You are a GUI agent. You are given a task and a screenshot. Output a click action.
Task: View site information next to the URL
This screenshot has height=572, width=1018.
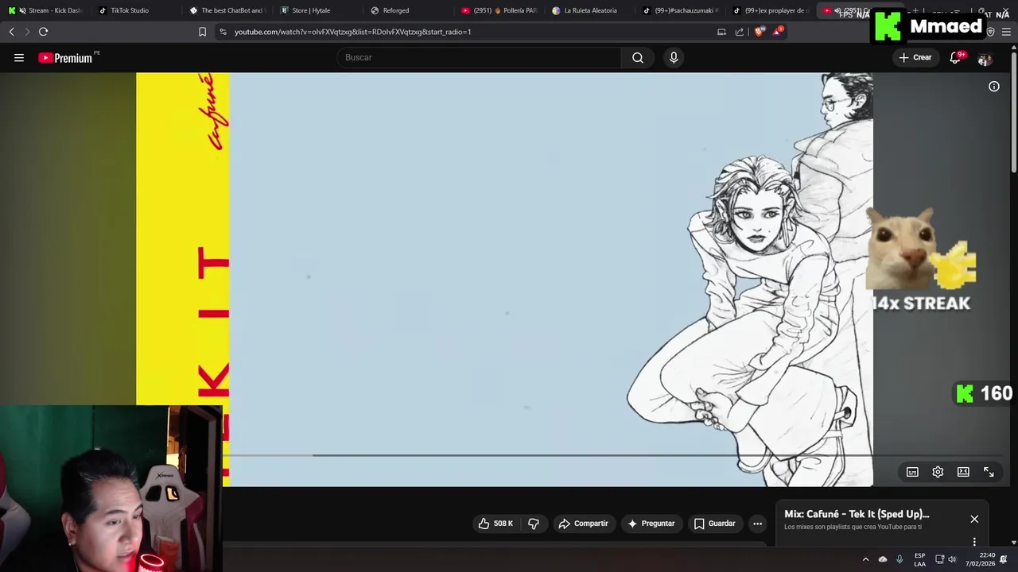click(223, 32)
